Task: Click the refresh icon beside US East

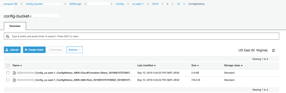Action: coord(273,50)
